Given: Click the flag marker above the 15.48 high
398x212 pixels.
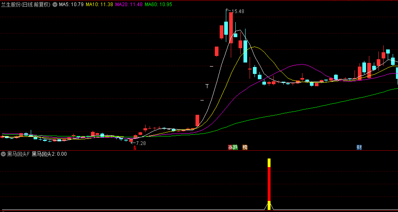Looking at the screenshot, I should coord(227,10).
